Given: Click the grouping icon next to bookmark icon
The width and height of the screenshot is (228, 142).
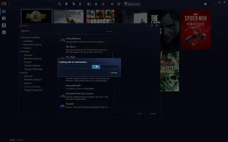Looking at the screenshot, I should (73, 4).
